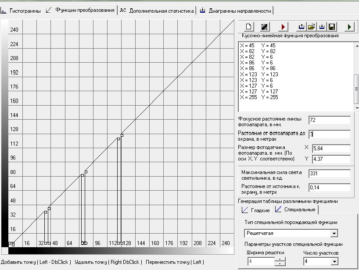
Task: Decrease Ширина решотки with down arrow
Action: pos(279,264)
